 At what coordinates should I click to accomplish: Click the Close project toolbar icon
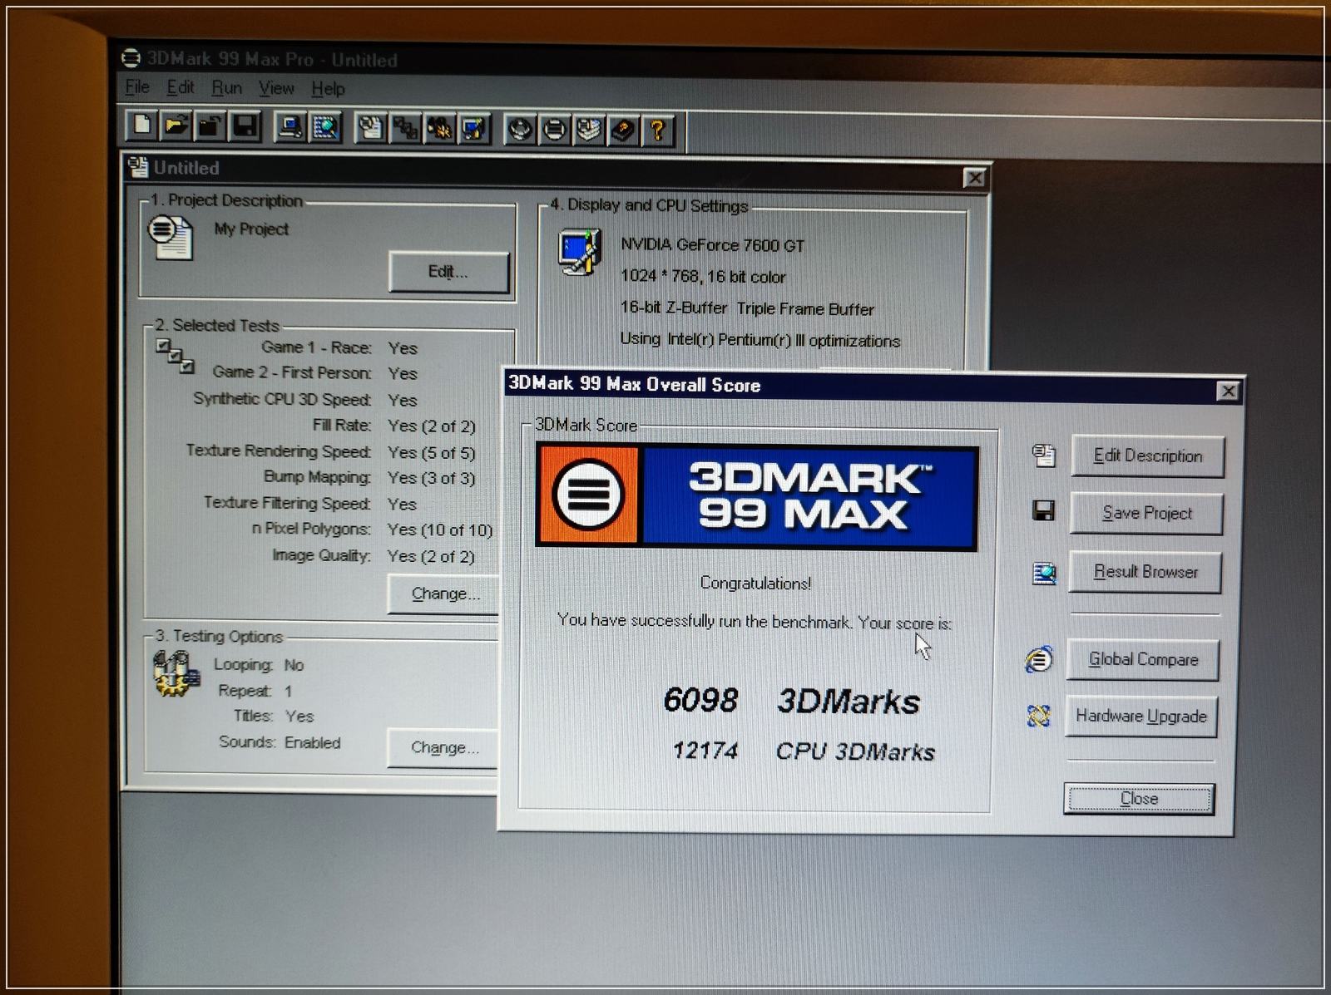[x=210, y=126]
